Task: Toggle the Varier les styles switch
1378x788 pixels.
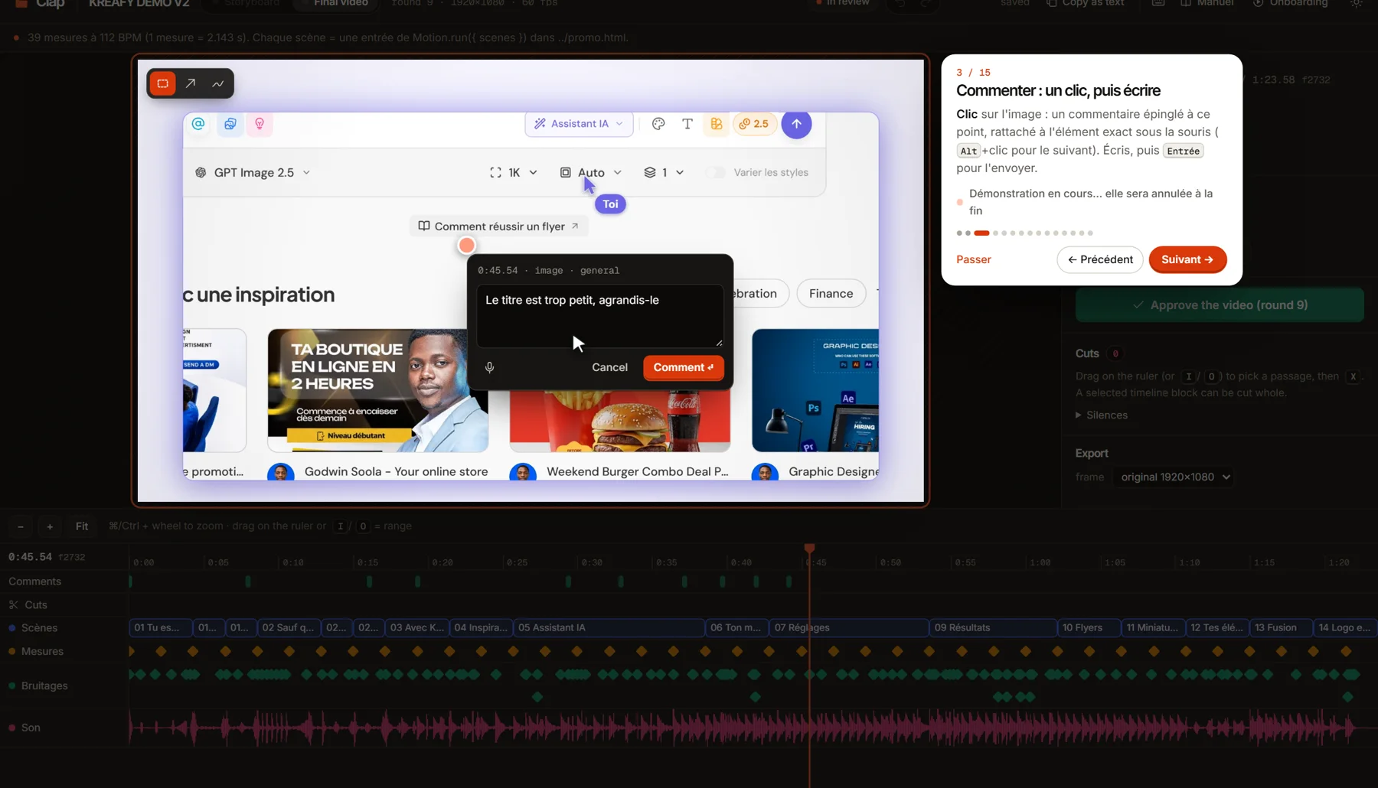Action: coord(715,173)
